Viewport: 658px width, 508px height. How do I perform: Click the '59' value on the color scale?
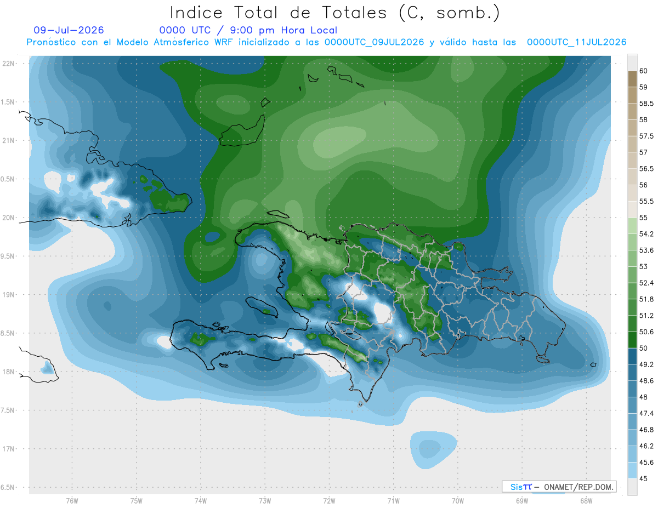coord(644,87)
